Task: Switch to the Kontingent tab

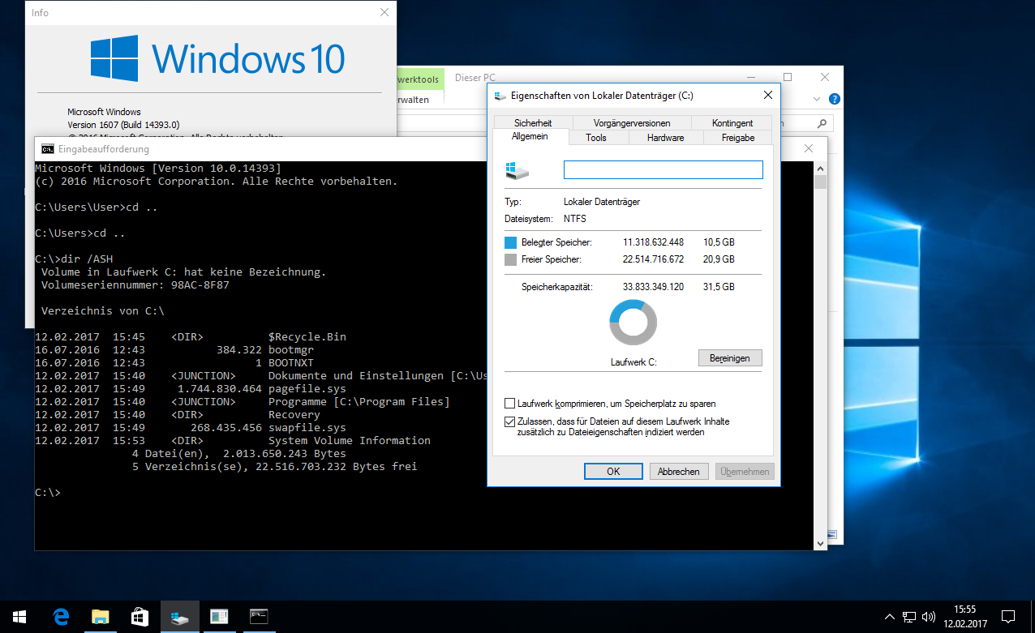Action: pos(732,122)
